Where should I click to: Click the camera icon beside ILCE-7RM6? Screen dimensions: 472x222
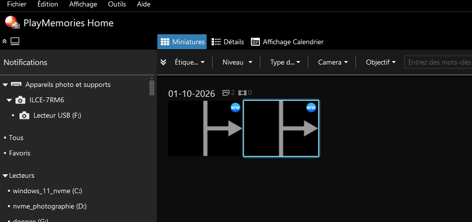20,100
